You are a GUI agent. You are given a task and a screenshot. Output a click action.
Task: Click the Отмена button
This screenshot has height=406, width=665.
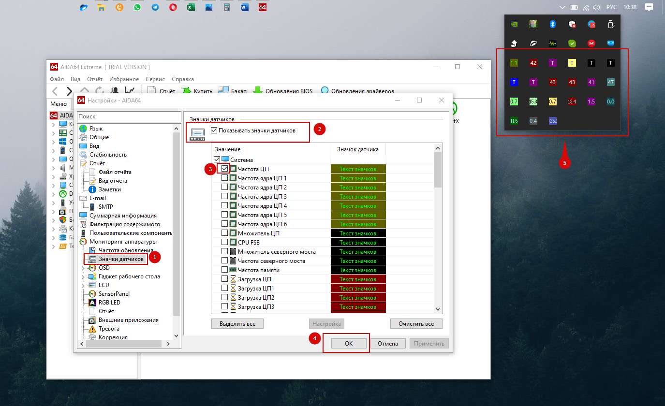click(388, 344)
